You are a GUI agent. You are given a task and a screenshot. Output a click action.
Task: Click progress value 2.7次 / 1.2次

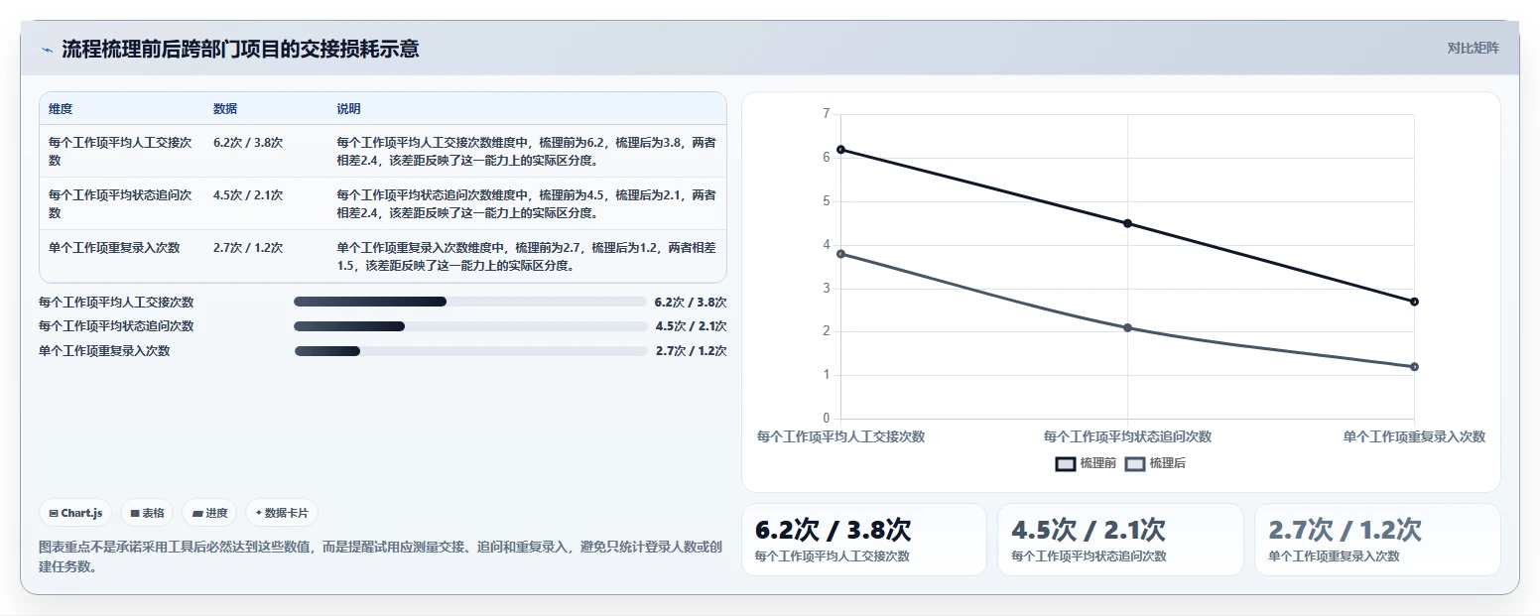[x=691, y=351]
